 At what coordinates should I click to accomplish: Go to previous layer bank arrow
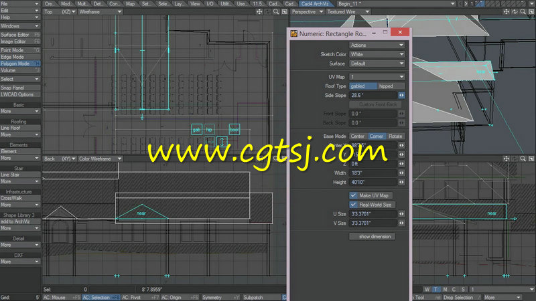coord(460,4)
